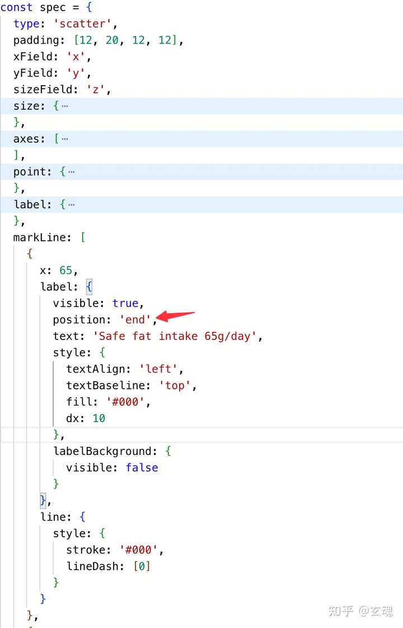Image resolution: width=403 pixels, height=628 pixels.
Task: Expand the folded axes array ellipsis
Action: point(65,138)
